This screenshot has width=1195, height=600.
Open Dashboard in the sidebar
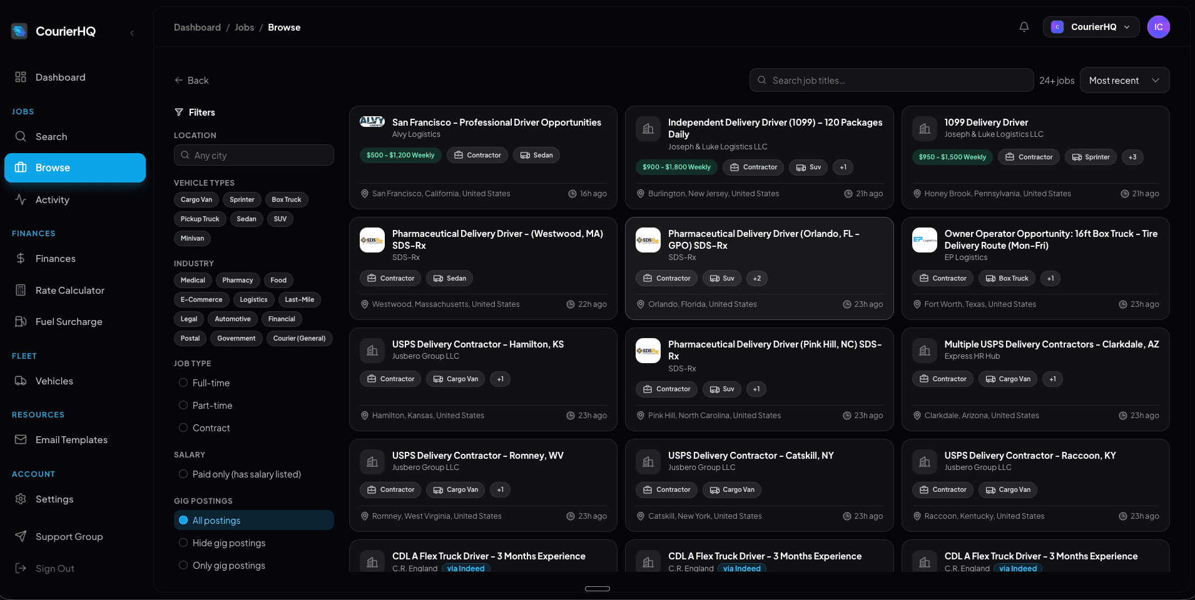(75, 77)
